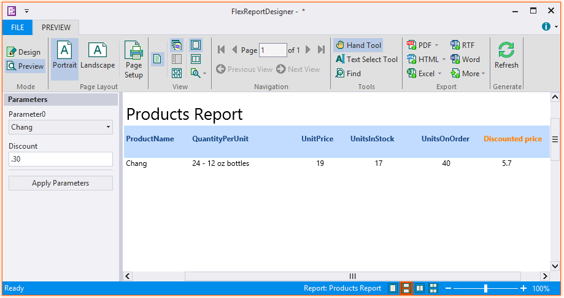Open the FILE tab

(x=17, y=28)
